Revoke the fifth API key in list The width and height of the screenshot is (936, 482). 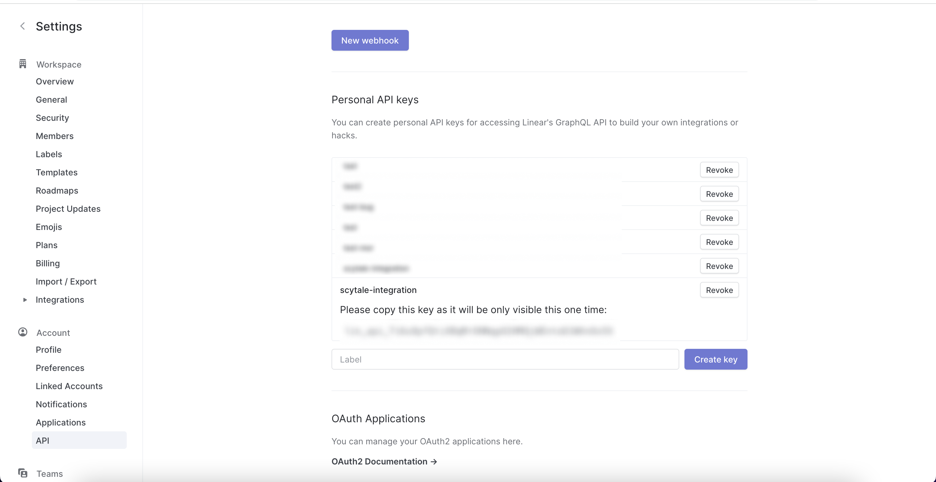click(719, 266)
